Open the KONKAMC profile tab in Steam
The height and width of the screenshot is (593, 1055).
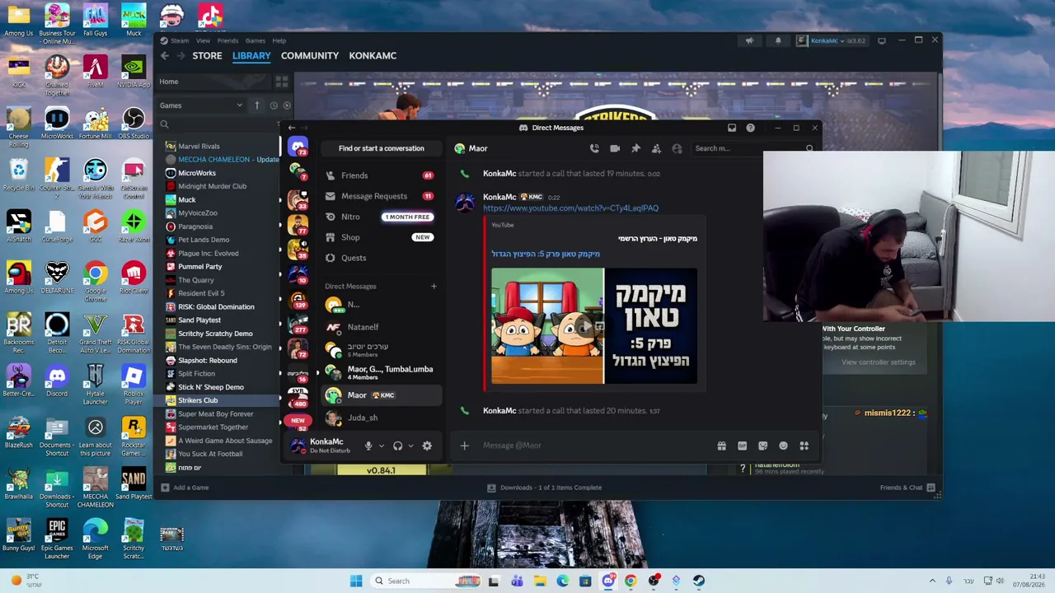(373, 56)
